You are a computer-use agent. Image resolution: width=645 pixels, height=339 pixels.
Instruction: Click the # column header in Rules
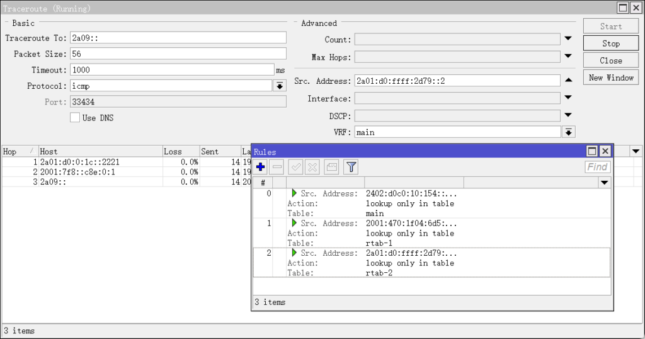point(263,183)
